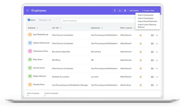The height and width of the screenshot is (109, 184).
Task: Click the name Safwan Muhammad
Action: click(41, 43)
